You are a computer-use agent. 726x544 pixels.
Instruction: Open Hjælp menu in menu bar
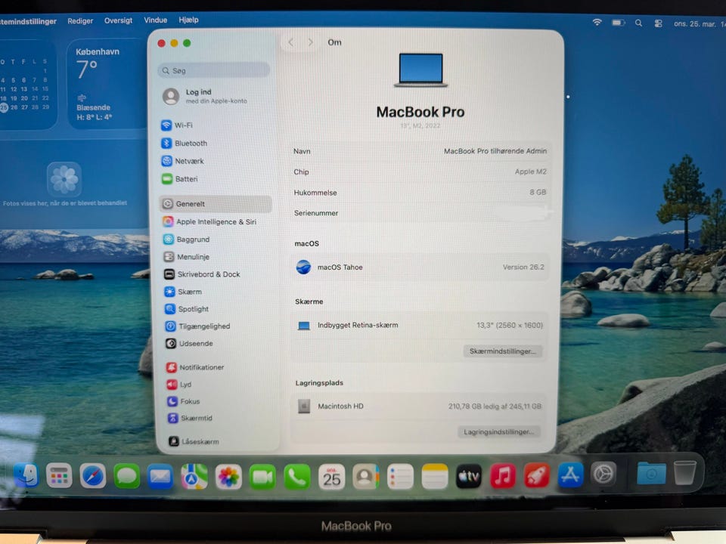(188, 20)
